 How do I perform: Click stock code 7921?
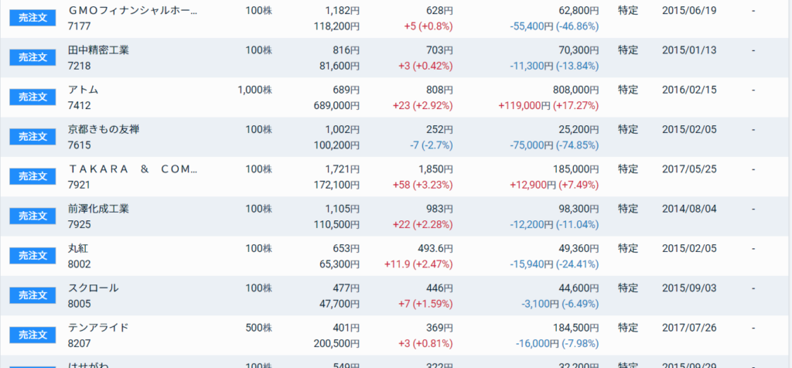80,185
